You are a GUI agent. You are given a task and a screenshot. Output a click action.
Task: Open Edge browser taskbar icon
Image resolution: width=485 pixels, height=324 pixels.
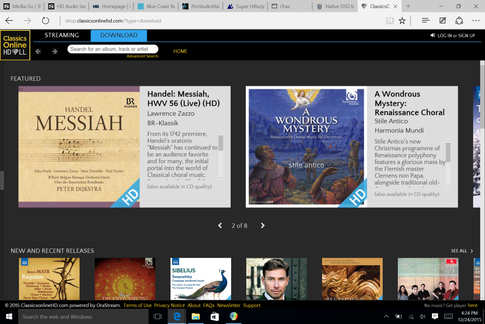pos(177,316)
